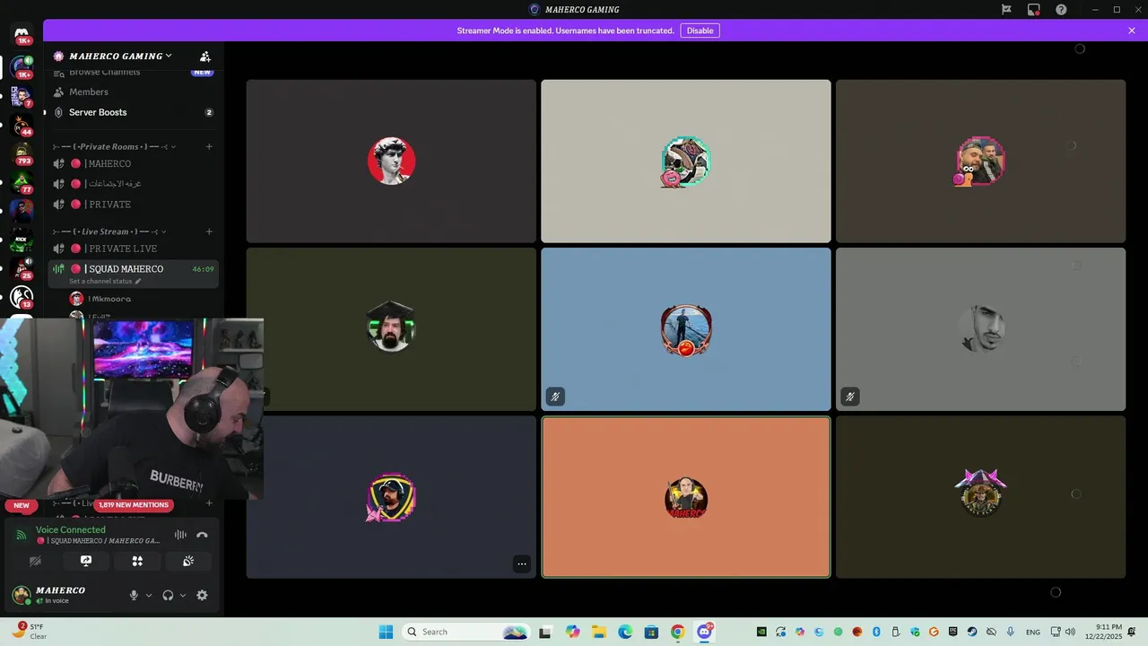Click the NEW unread indicator pill
The width and height of the screenshot is (1148, 646).
tap(22, 505)
